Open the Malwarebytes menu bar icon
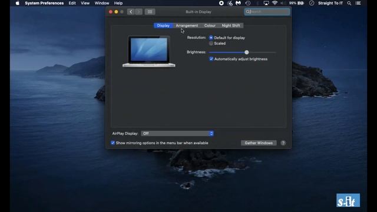Image resolution: width=377 pixels, height=212 pixels. pos(238,3)
